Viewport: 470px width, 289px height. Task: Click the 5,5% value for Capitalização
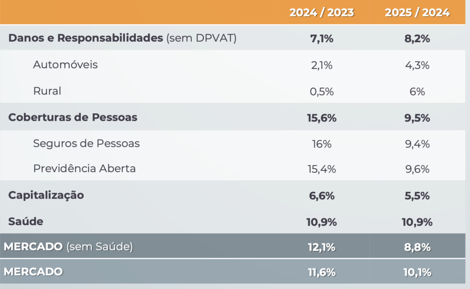417,196
